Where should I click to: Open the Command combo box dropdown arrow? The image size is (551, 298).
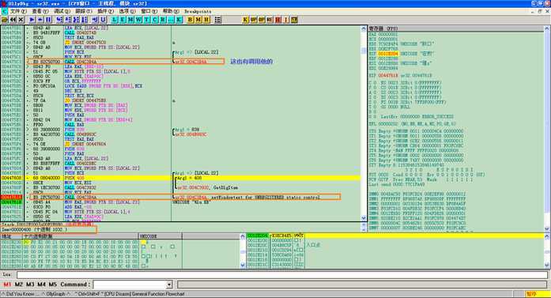(x=169, y=285)
